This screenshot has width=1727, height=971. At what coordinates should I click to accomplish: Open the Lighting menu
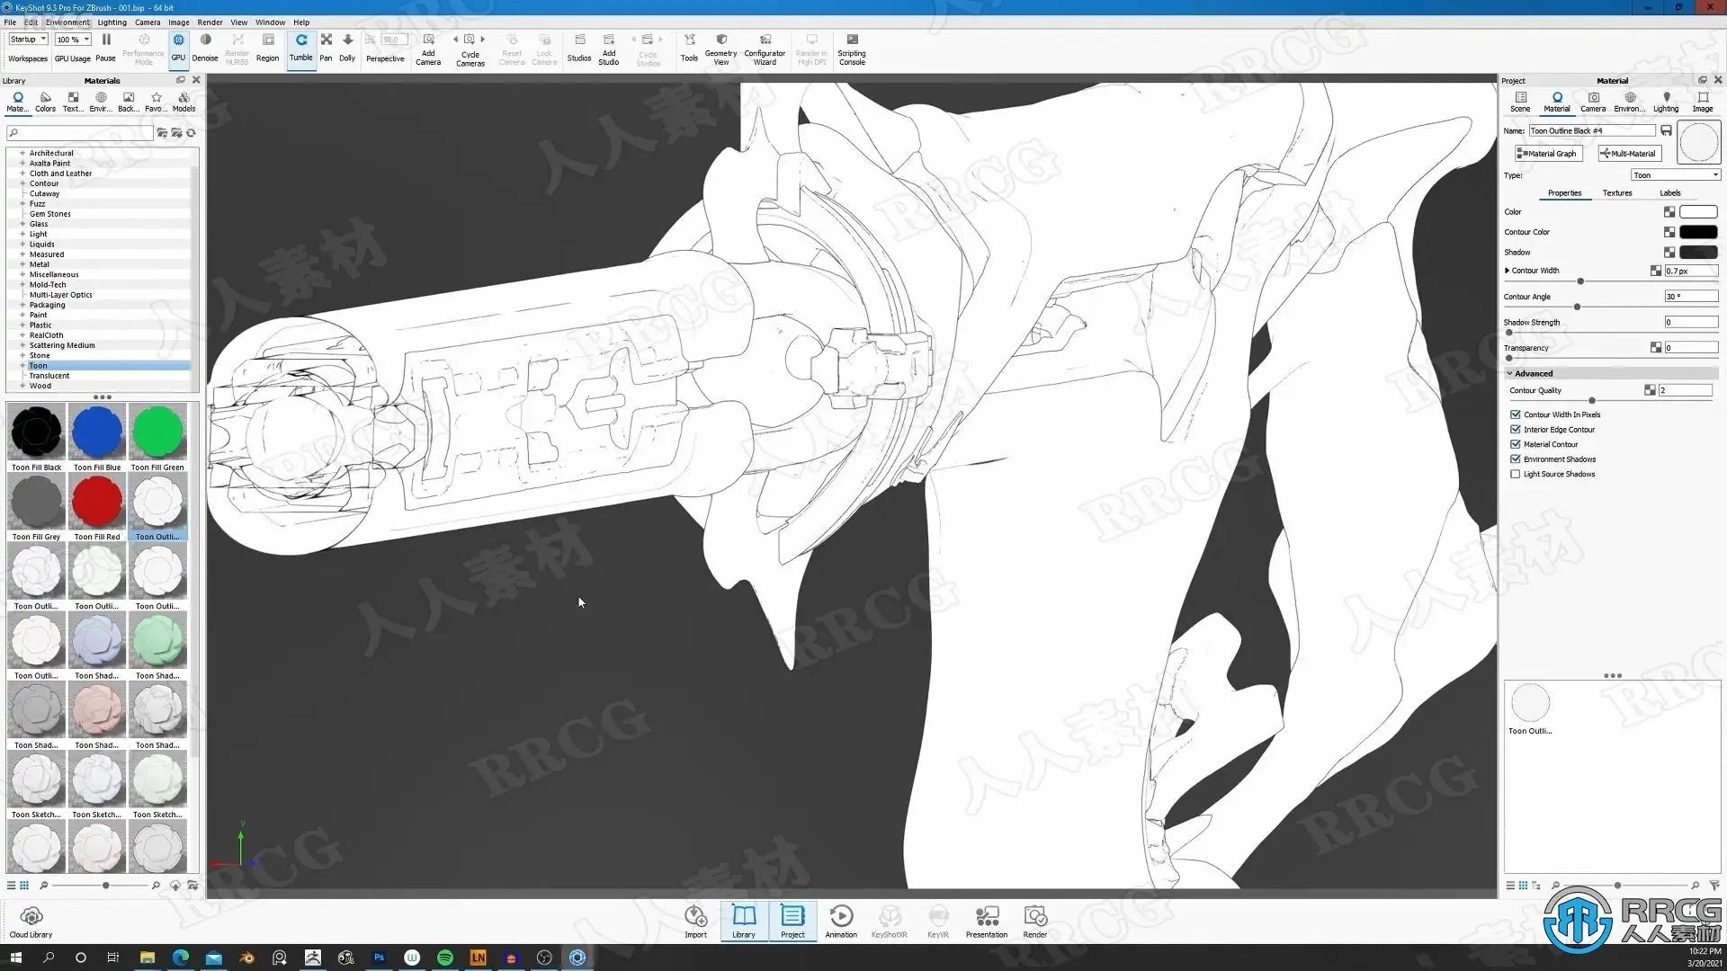(x=112, y=22)
